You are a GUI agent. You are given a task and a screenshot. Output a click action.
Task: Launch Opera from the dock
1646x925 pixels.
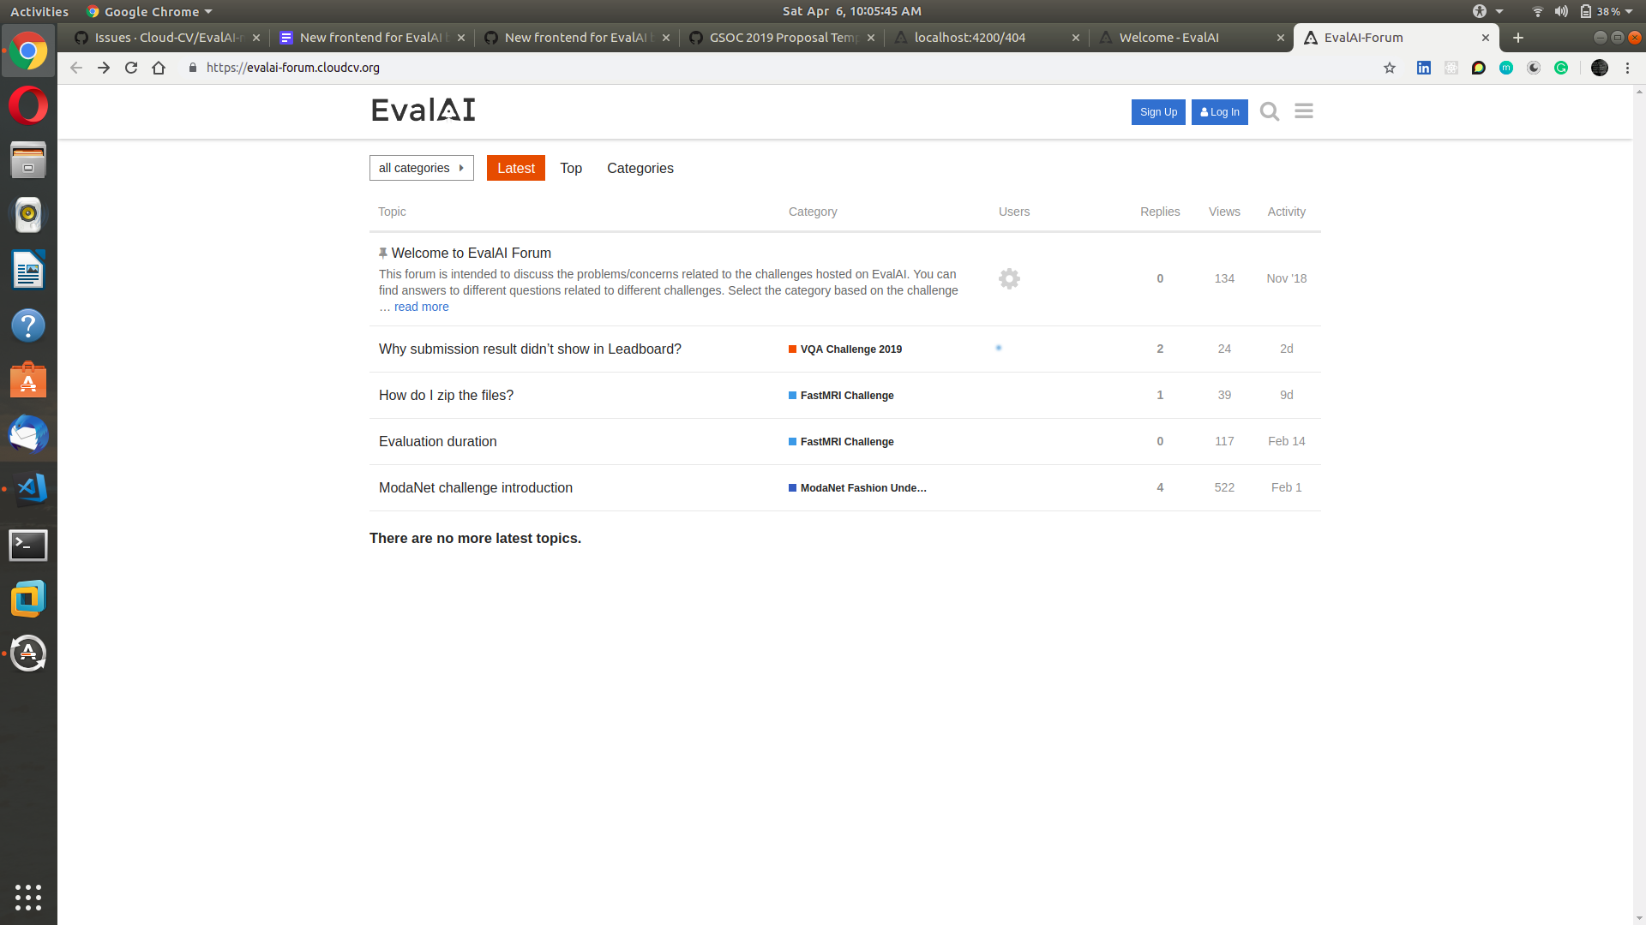click(28, 106)
